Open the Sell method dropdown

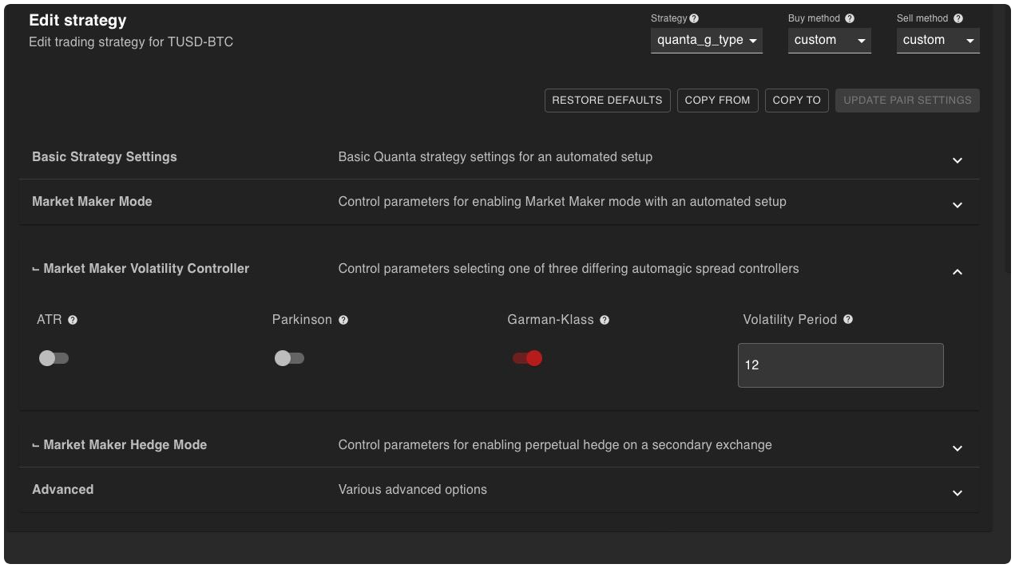click(938, 40)
